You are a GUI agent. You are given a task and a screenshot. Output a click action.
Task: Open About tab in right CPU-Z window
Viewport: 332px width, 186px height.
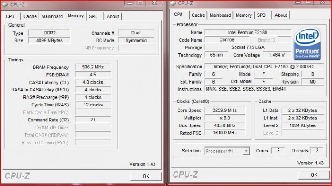pyautogui.click(x=281, y=15)
